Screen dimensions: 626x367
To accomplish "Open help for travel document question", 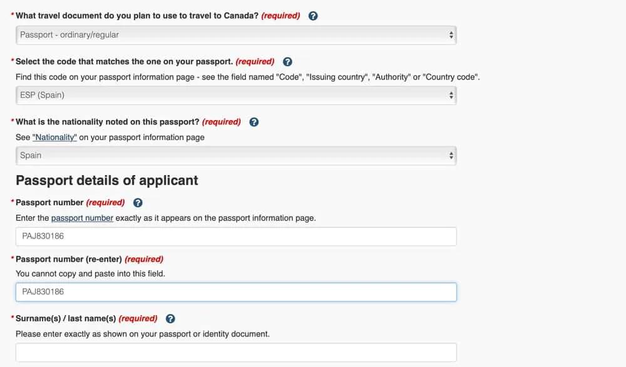I will click(x=313, y=16).
